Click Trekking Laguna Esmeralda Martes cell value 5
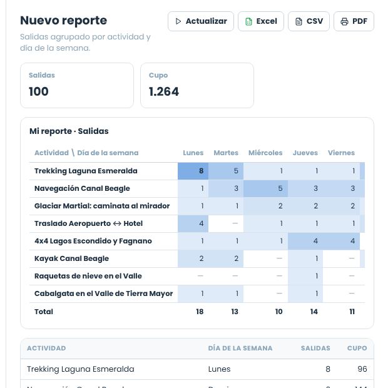Viewport: 388px width, 388px height. point(226,171)
